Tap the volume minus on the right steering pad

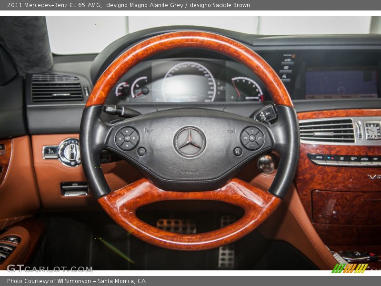tap(252, 145)
